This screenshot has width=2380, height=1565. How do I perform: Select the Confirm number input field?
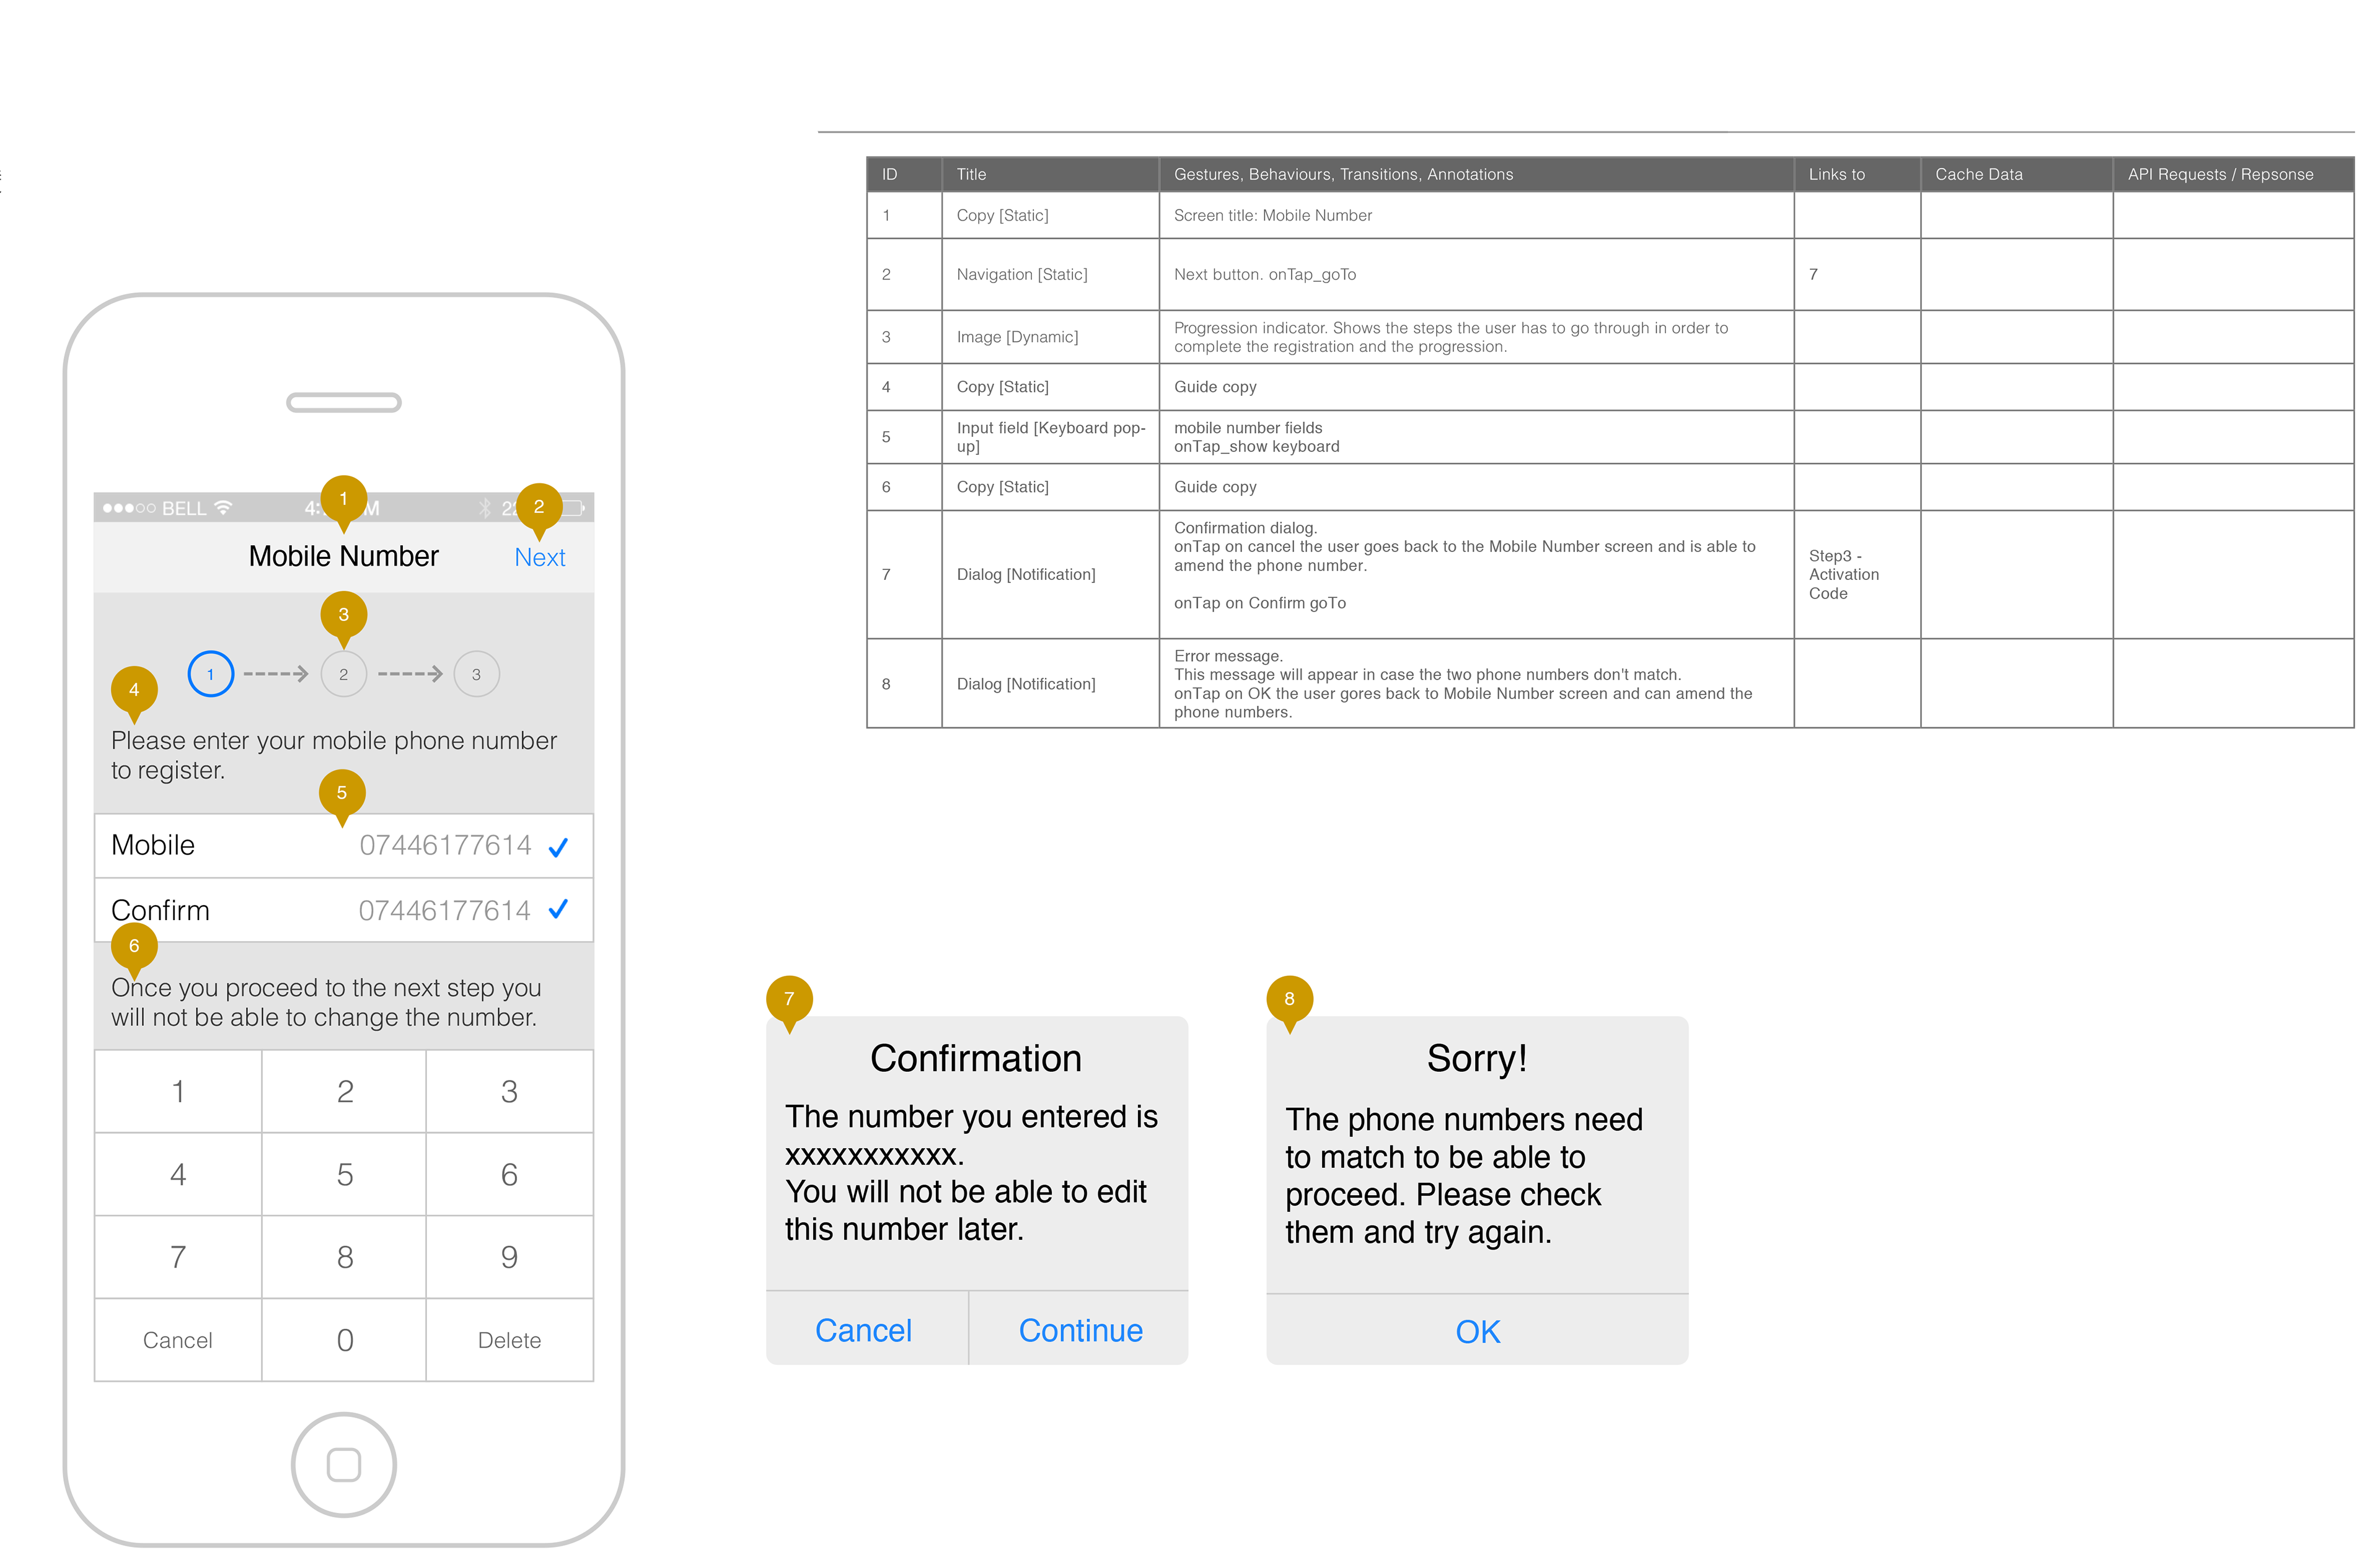(x=344, y=910)
